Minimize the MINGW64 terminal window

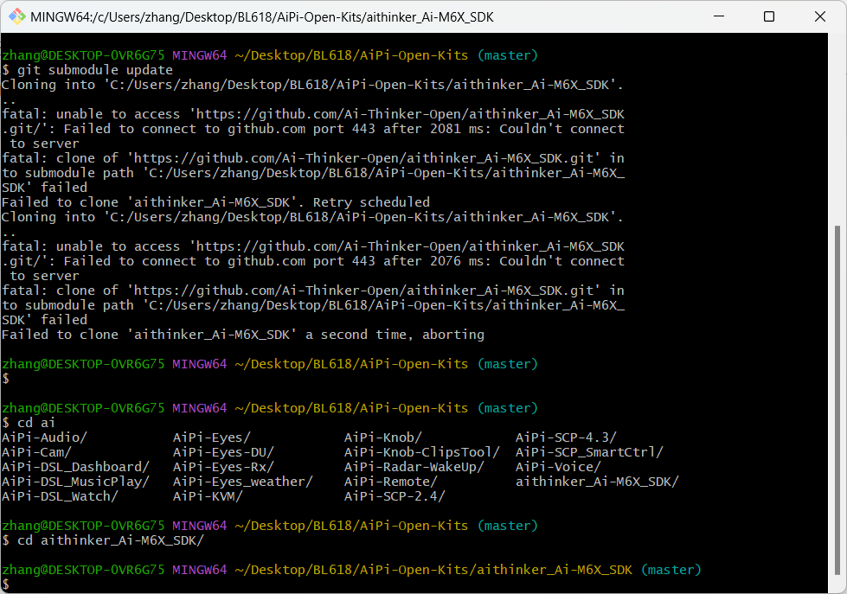pos(718,16)
